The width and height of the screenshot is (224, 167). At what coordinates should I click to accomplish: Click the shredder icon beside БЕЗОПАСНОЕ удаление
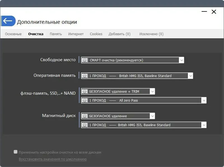pos(85,116)
